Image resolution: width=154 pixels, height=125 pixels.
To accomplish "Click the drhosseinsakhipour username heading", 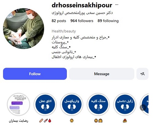I will (x=82, y=5).
